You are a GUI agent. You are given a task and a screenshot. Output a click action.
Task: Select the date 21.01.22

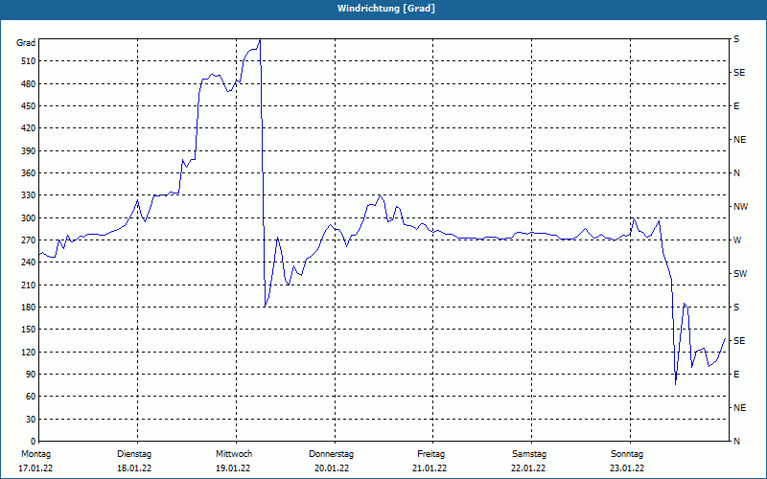430,468
